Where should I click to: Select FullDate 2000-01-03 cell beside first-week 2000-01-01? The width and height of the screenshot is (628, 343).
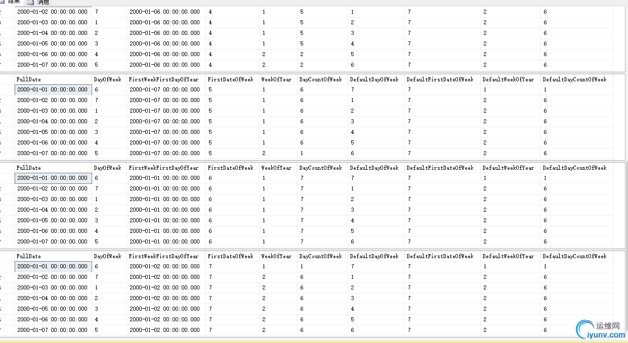[x=53, y=199]
